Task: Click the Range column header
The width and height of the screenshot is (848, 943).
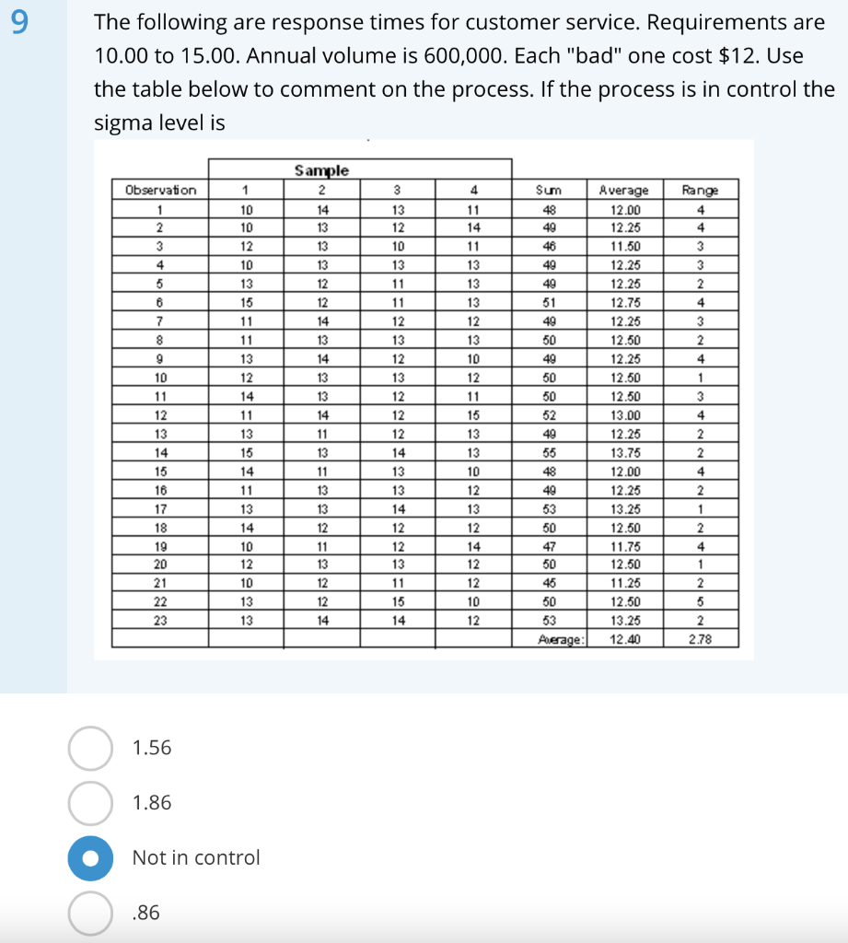Action: 701,191
